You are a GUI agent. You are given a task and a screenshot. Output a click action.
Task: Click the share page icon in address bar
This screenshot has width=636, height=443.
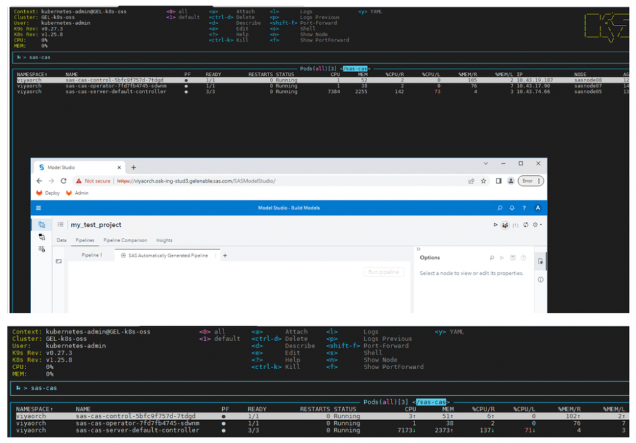point(471,181)
